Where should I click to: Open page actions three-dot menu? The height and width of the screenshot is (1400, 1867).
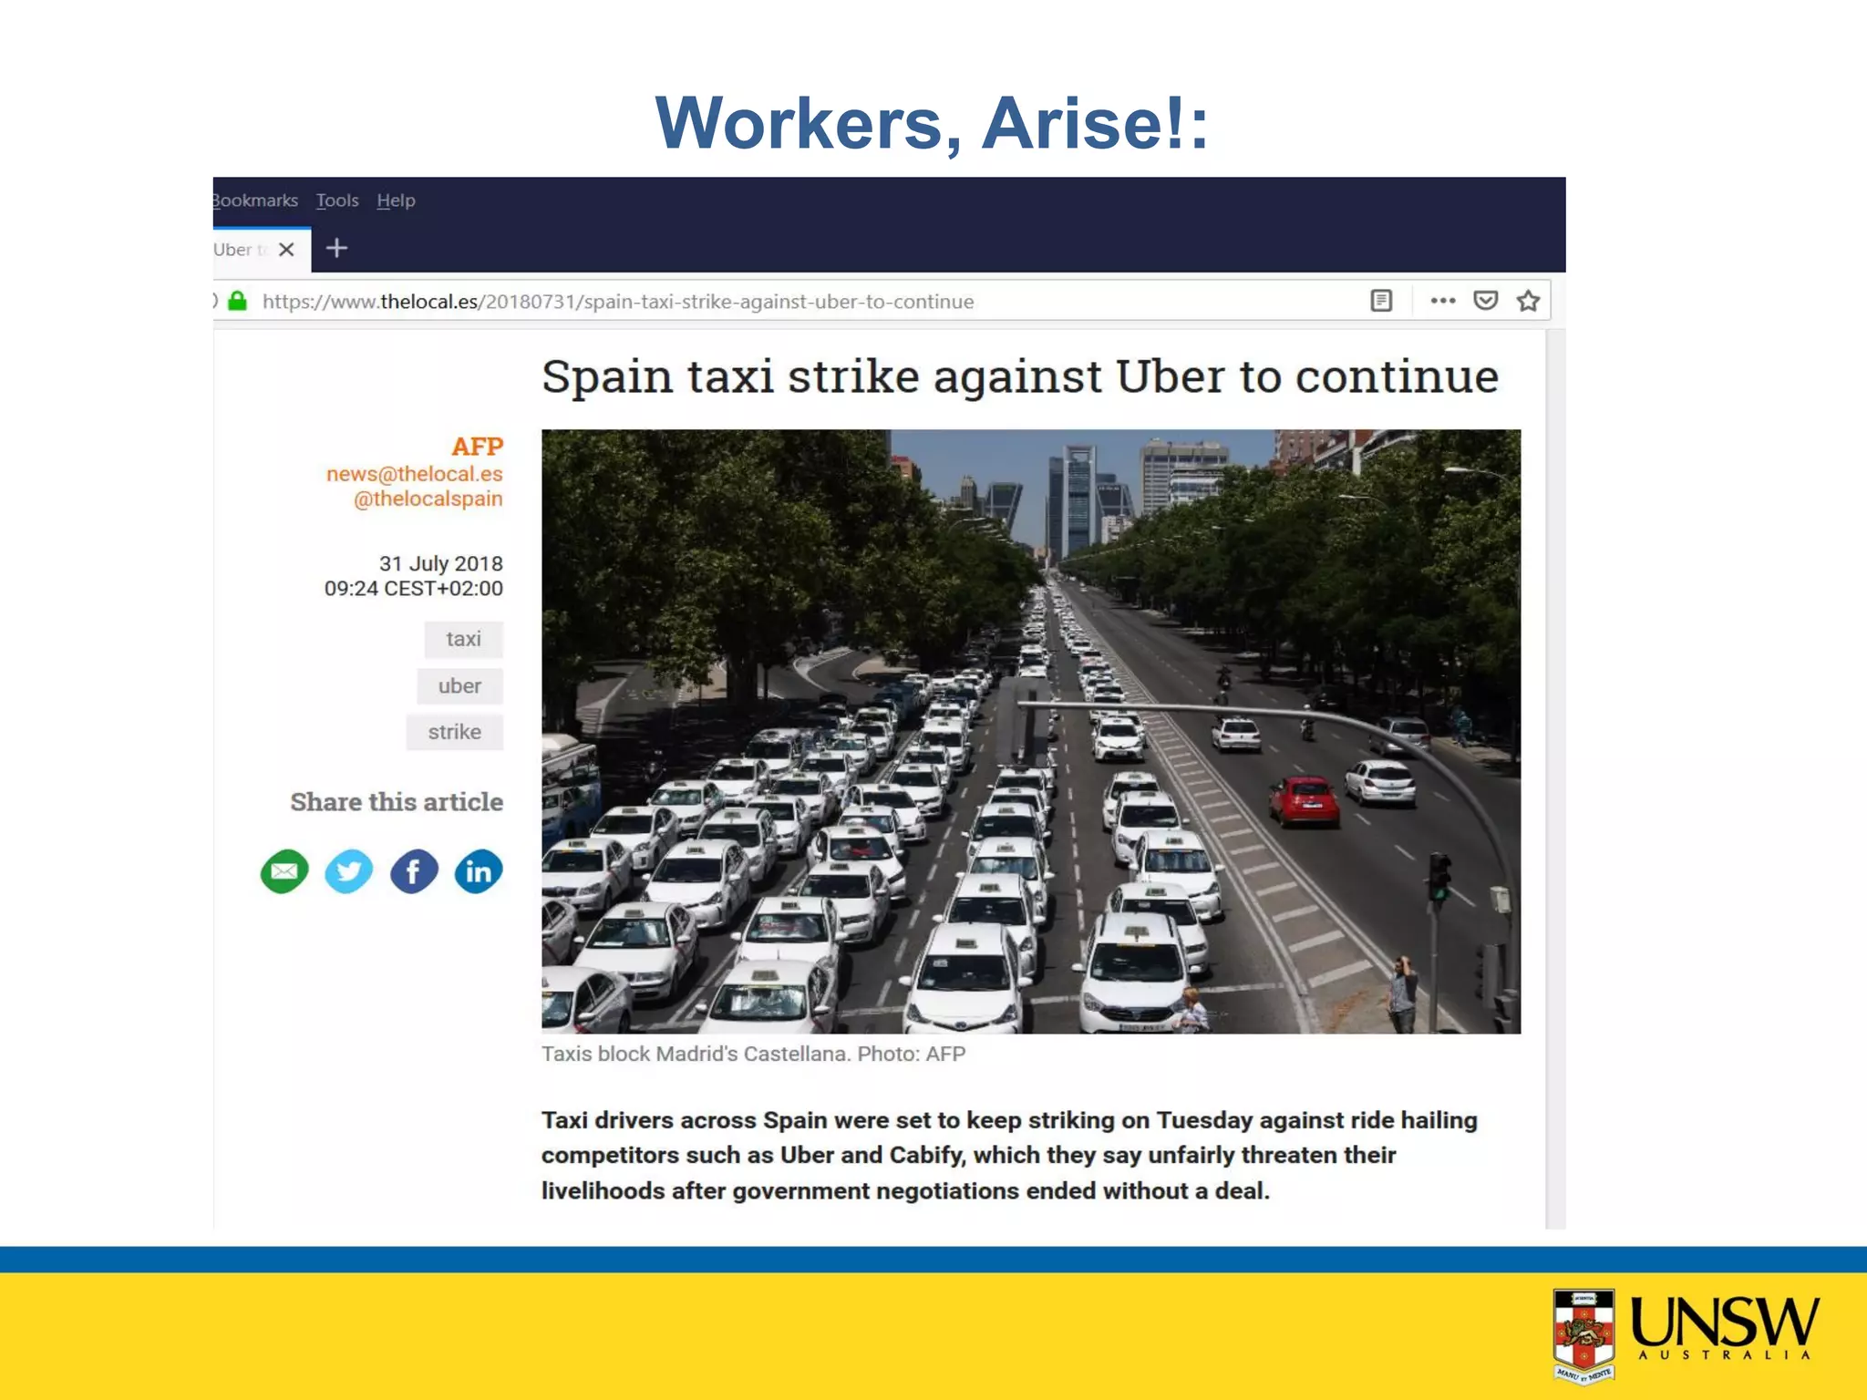tap(1442, 301)
